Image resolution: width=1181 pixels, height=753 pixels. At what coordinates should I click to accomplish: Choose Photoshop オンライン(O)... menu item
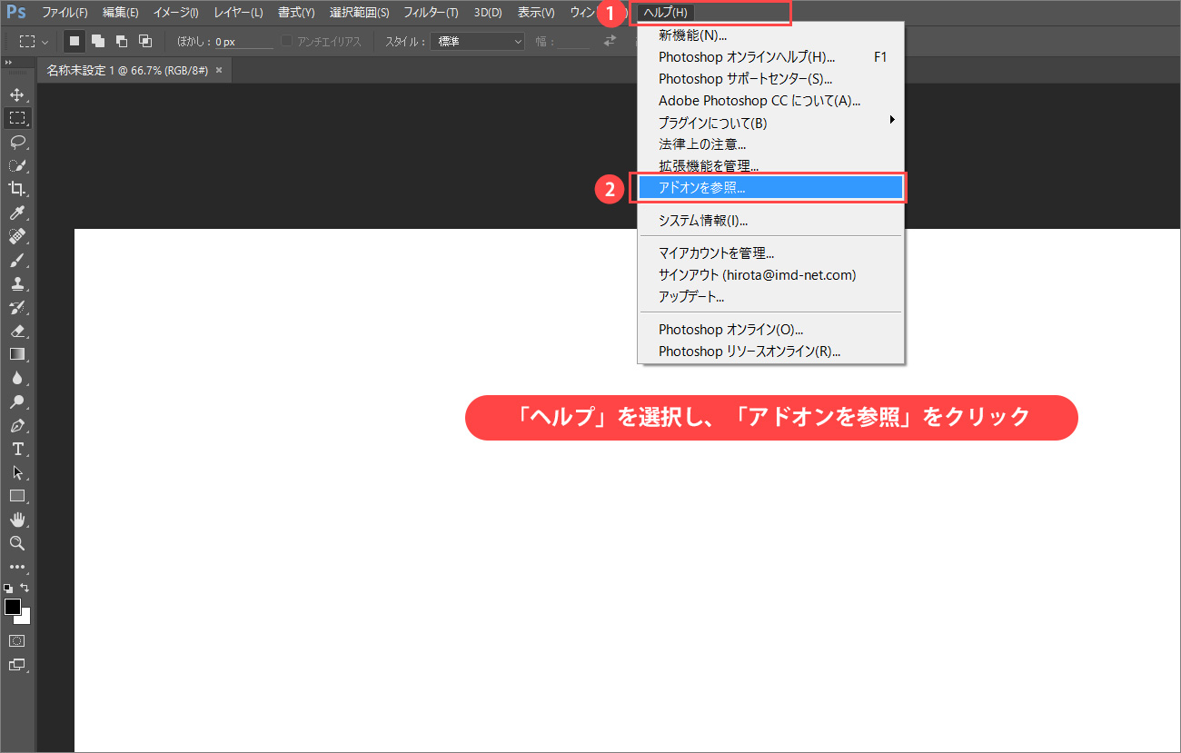coord(771,330)
